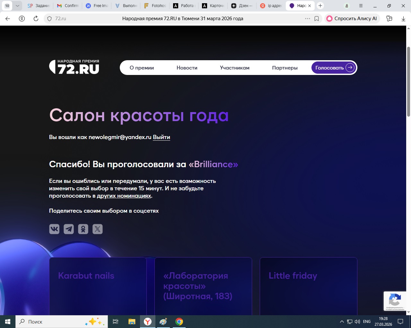
Task: Click the Спросить Алису AI button
Action: pos(352,19)
